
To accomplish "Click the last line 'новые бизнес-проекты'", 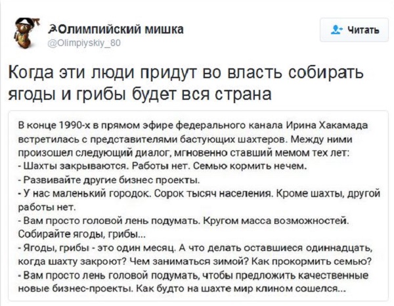I will tap(183, 289).
